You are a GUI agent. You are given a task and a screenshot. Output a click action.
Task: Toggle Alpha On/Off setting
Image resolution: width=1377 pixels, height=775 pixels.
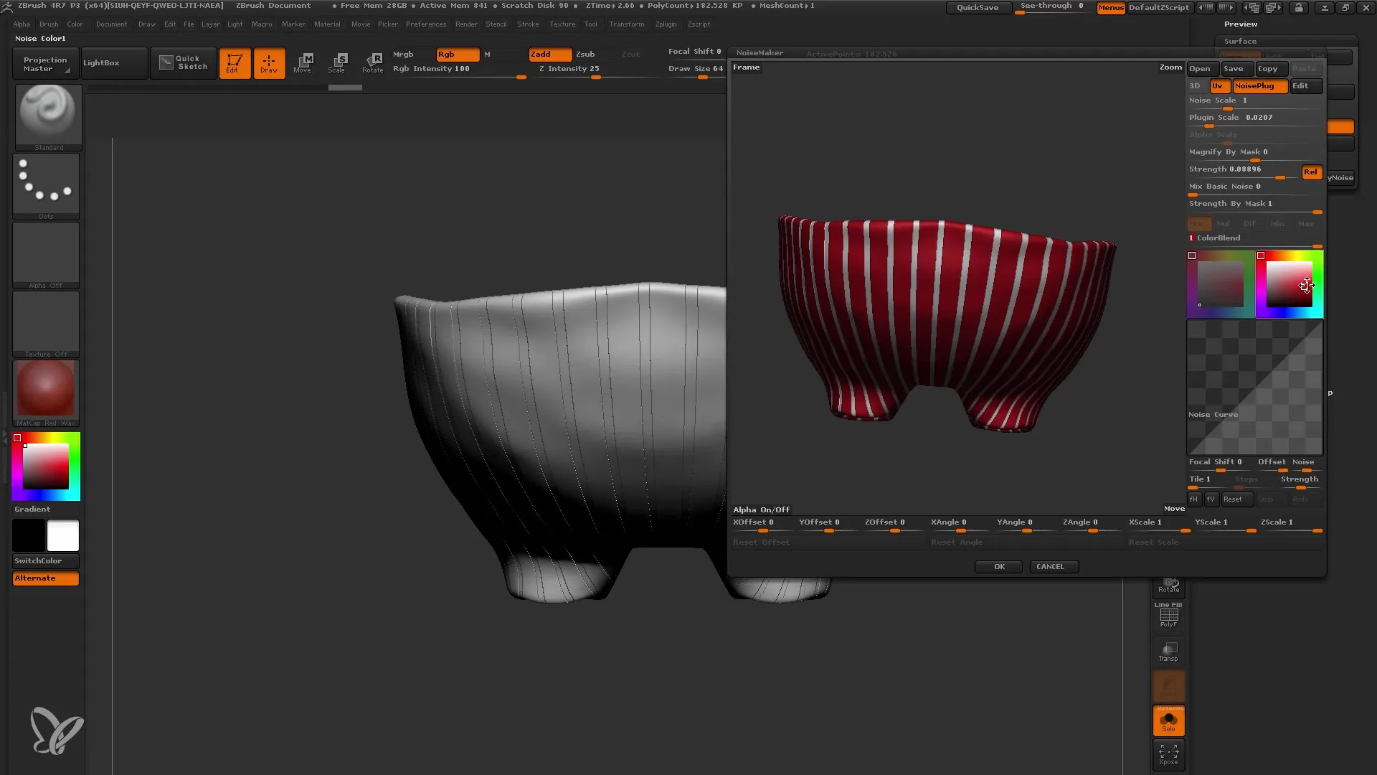point(760,509)
